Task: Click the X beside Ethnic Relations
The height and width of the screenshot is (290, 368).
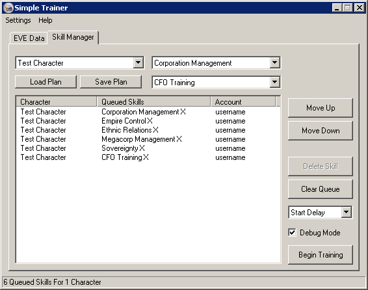Action: tap(155, 130)
